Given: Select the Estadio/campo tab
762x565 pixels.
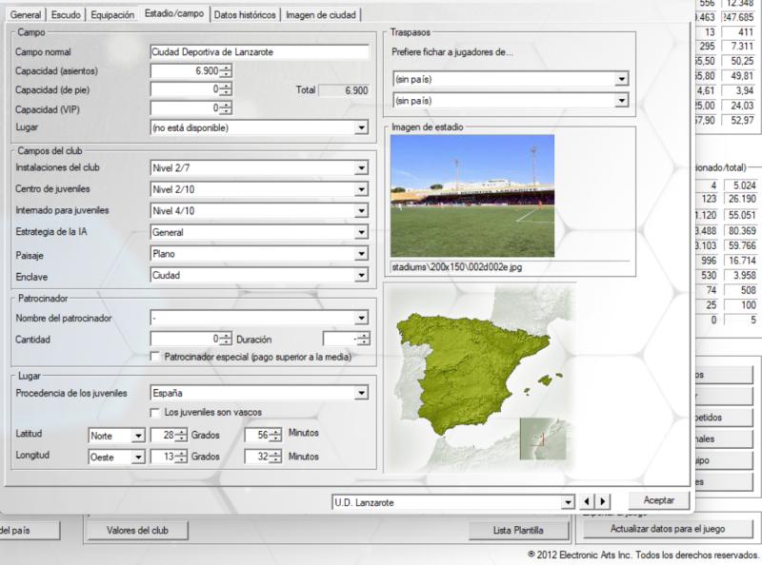Looking at the screenshot, I should coord(174,13).
